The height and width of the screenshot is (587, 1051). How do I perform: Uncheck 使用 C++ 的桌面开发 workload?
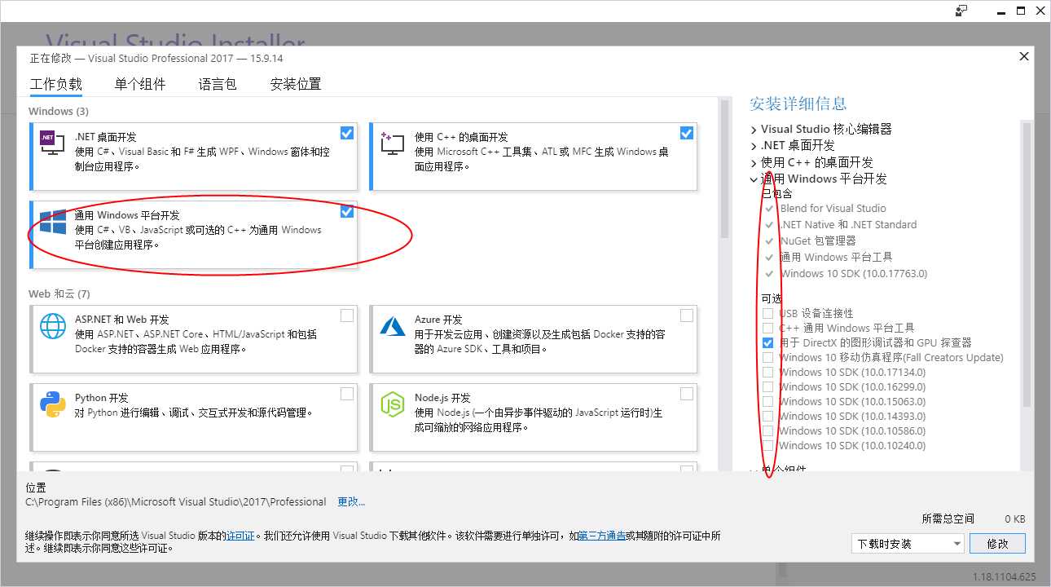687,133
